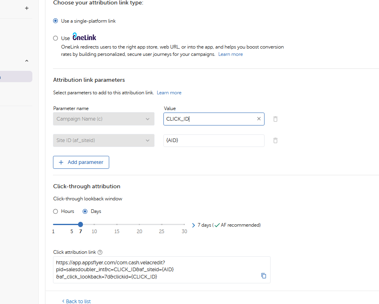The image size is (379, 304).
Task: Click the lookback window slider handle
Action: [80, 224]
